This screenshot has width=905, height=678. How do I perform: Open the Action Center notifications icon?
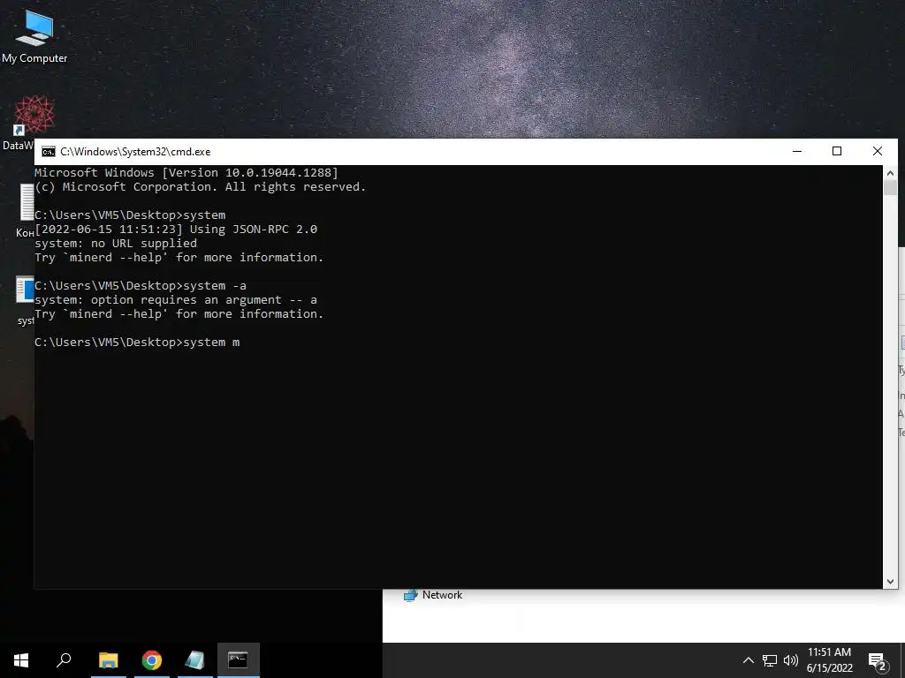click(878, 661)
